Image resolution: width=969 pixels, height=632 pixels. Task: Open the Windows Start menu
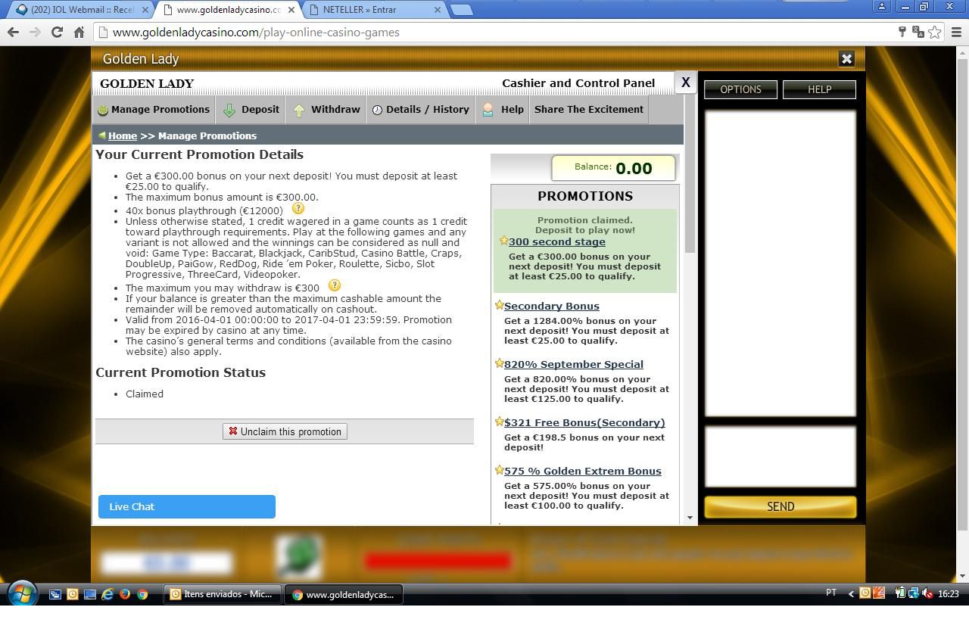(21, 594)
